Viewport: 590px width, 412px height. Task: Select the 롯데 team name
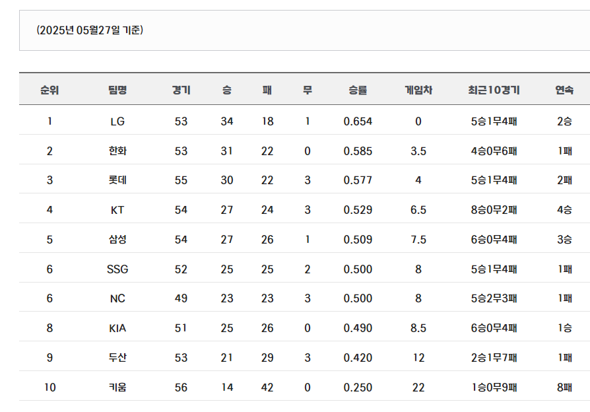click(x=117, y=180)
